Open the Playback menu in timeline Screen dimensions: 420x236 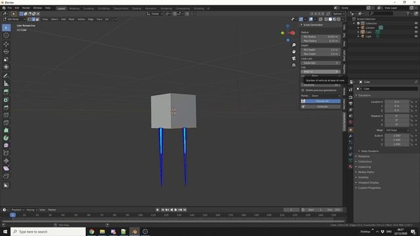(18, 210)
